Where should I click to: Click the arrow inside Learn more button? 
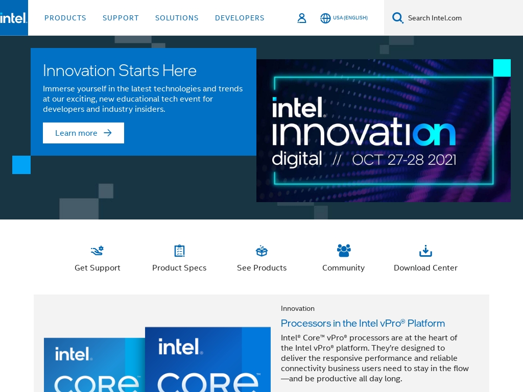107,133
